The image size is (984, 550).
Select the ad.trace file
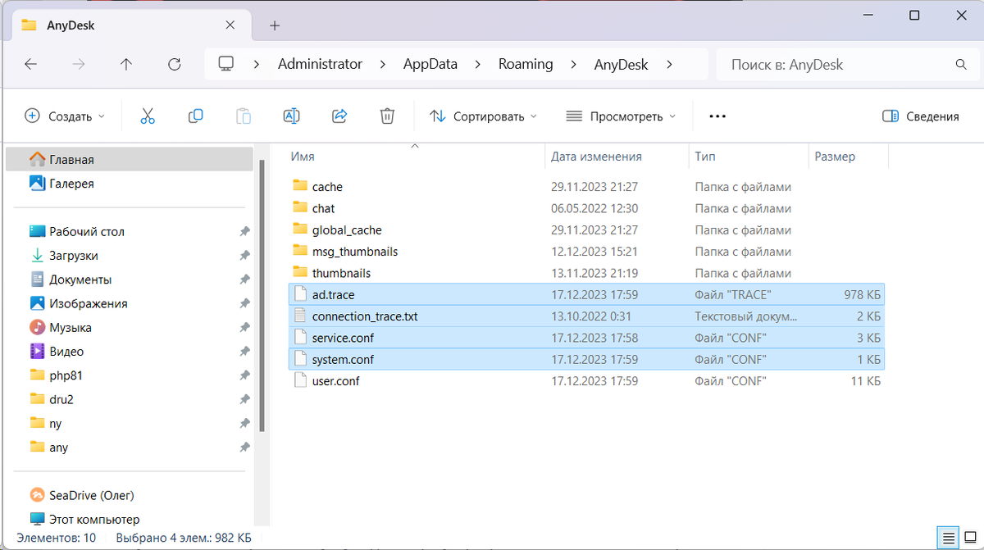click(586, 294)
